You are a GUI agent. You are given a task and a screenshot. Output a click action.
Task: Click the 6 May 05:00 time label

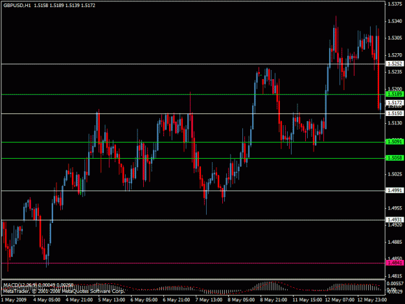144,300
